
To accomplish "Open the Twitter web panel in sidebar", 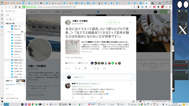I will point(2,27).
